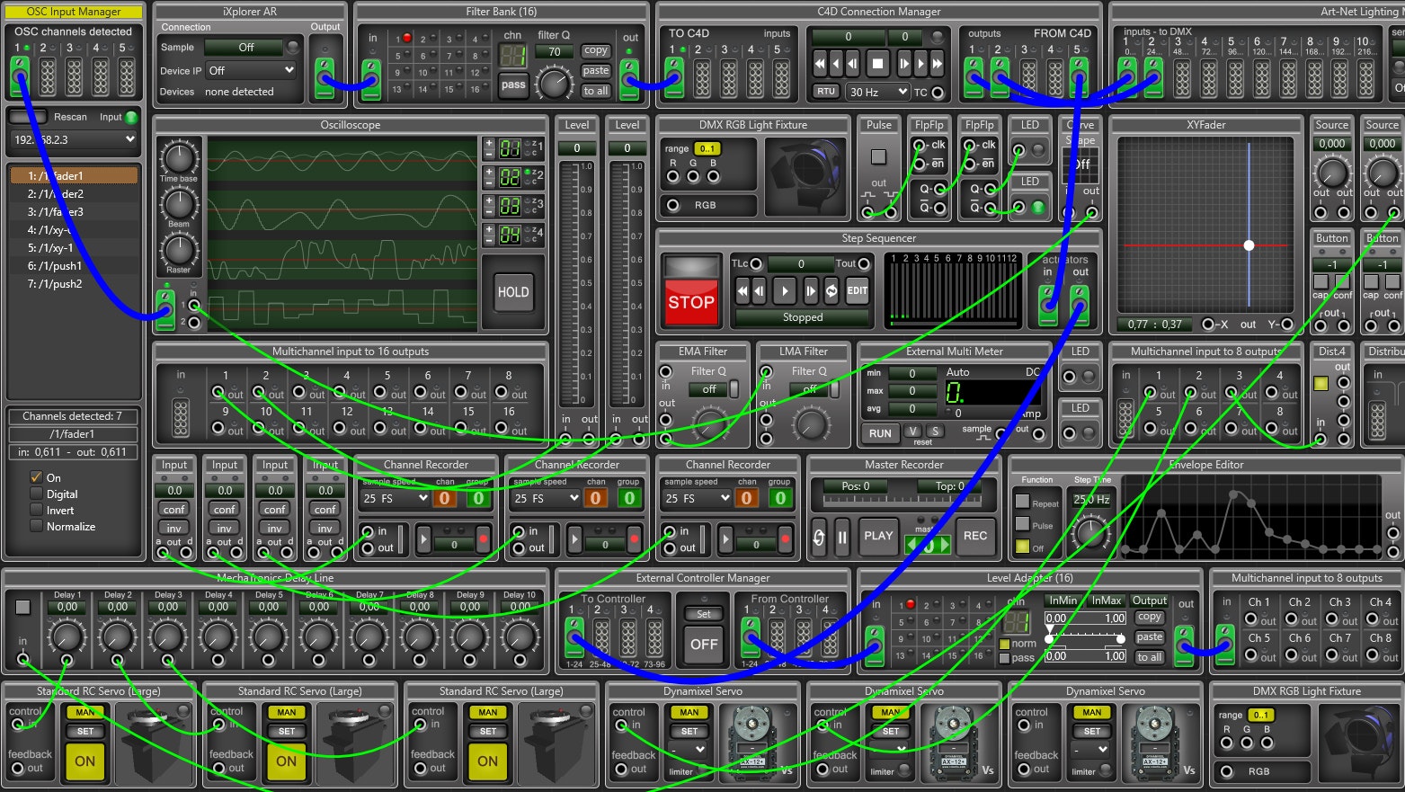Select the 6: /1/push1 OSC channel

pos(74,266)
